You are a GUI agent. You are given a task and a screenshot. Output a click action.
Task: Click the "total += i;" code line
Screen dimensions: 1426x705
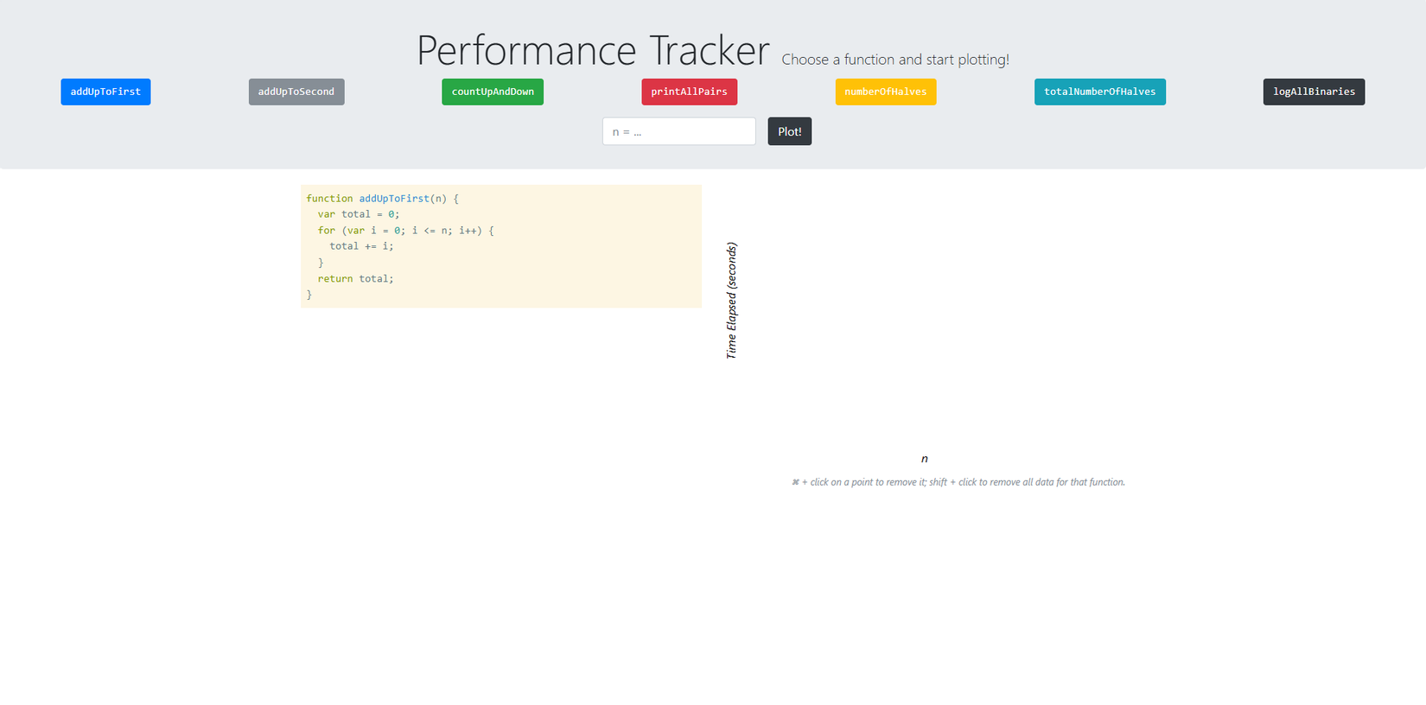[361, 246]
